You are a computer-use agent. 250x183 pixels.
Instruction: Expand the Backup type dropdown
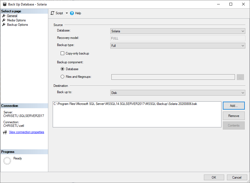click(x=178, y=45)
